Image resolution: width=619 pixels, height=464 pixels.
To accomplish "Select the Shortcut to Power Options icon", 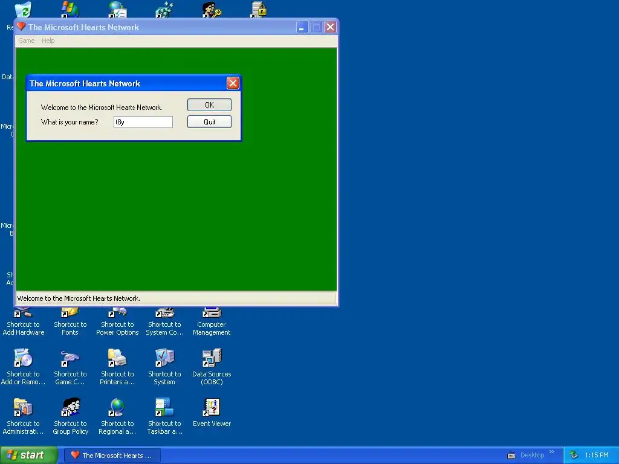I will [117, 323].
